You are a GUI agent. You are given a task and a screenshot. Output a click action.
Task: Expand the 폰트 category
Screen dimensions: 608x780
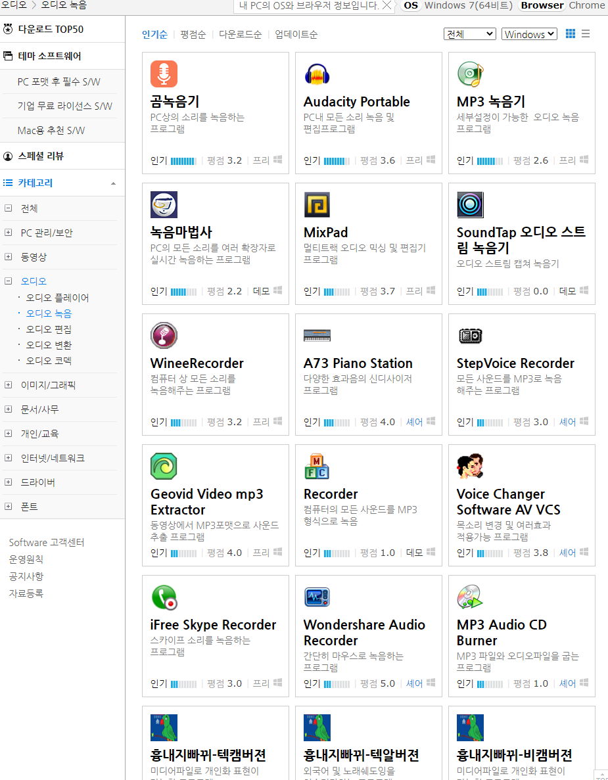pyautogui.click(x=8, y=507)
